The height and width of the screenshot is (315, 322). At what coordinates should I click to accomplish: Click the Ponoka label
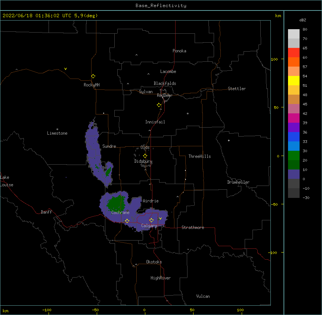(x=179, y=51)
